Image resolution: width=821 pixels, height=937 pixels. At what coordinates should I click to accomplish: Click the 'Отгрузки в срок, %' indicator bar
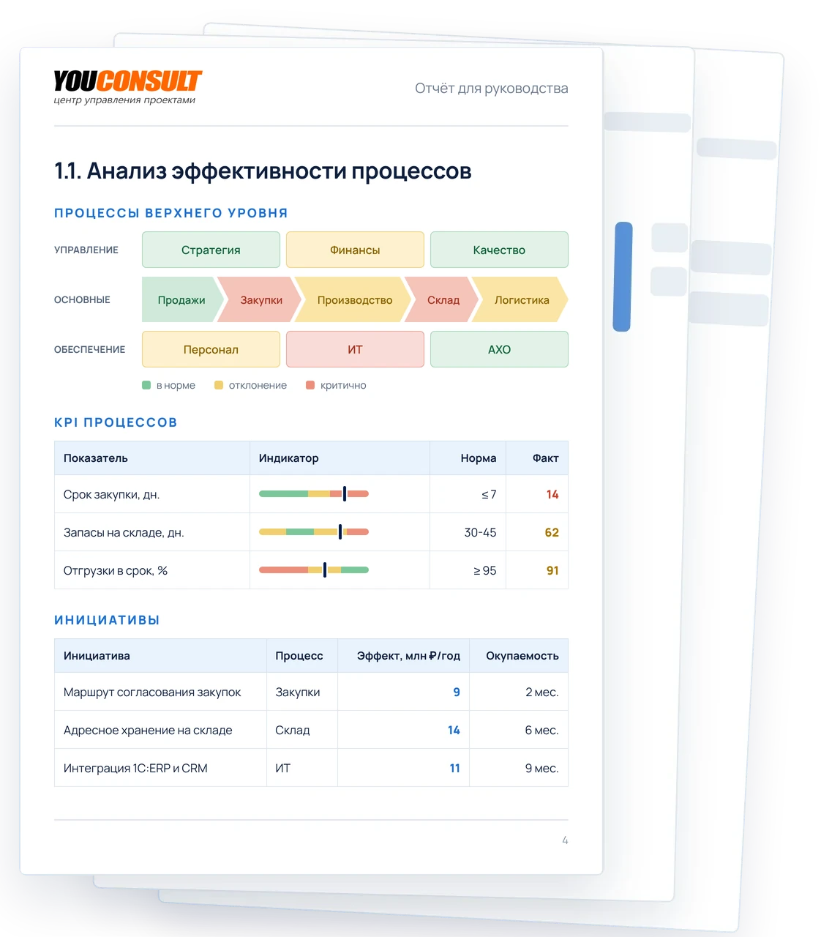[314, 570]
